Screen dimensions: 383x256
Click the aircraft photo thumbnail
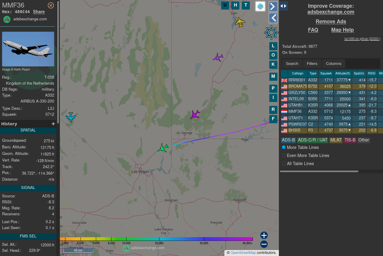click(28, 49)
